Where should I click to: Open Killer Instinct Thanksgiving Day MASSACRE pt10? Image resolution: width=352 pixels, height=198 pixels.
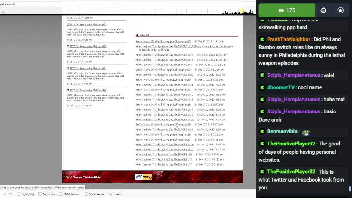pyautogui.click(x=164, y=150)
